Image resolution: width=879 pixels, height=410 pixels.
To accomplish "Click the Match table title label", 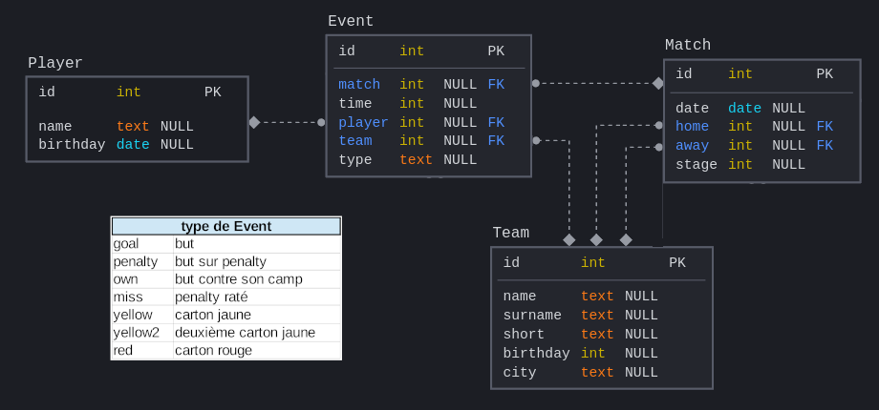I will click(688, 45).
